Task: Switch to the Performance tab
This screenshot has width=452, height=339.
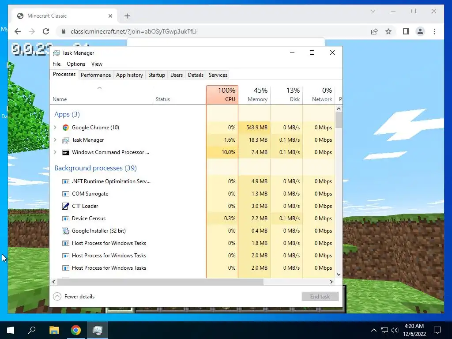Action: click(96, 75)
